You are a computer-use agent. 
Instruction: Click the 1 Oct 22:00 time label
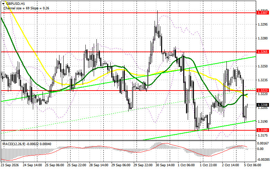[x=209, y=165]
